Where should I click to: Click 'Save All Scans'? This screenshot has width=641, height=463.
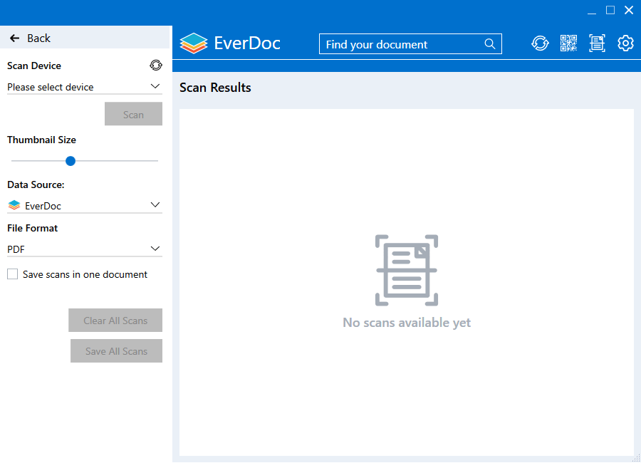tap(116, 350)
